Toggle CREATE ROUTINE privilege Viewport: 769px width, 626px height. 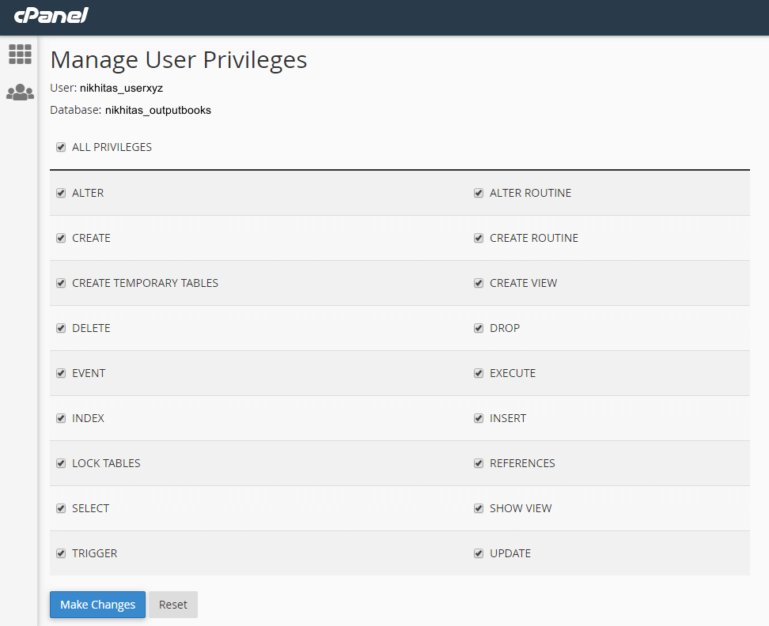pyautogui.click(x=479, y=238)
